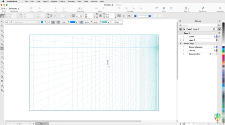Select the Zoom magnifier tool
Screen dimensions: 225x125
(2, 35)
